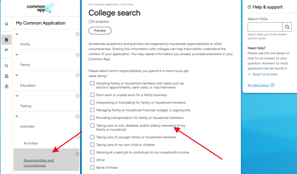Click the Common App logo

pos(40,8)
